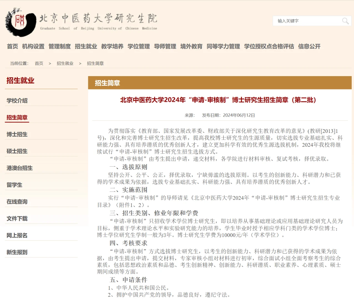Viewport: 354px width, 299px height.
Task: Click the line 1、中华人民共和国公民。
Action: [x=139, y=288]
